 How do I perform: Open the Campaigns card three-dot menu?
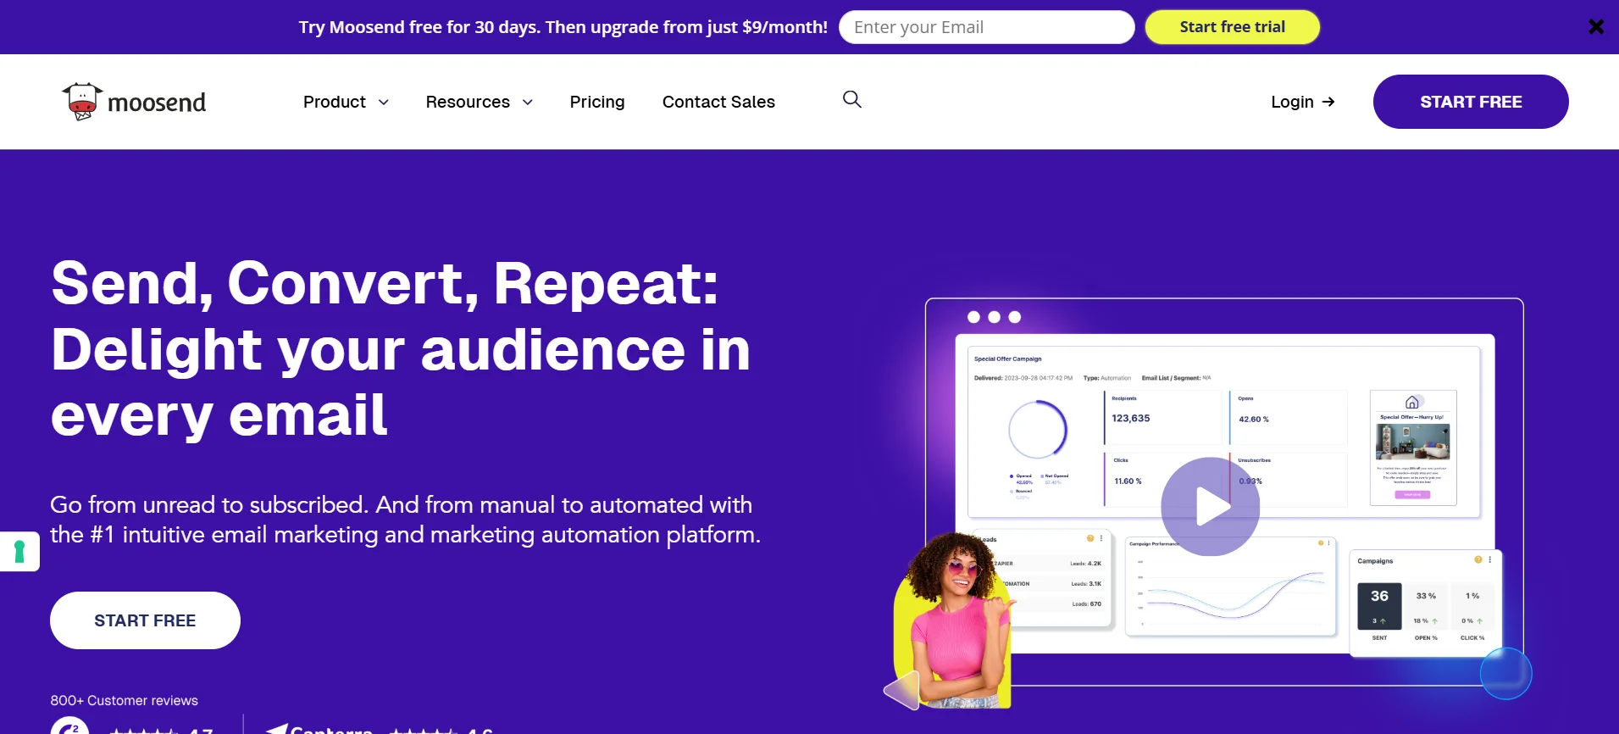point(1489,559)
